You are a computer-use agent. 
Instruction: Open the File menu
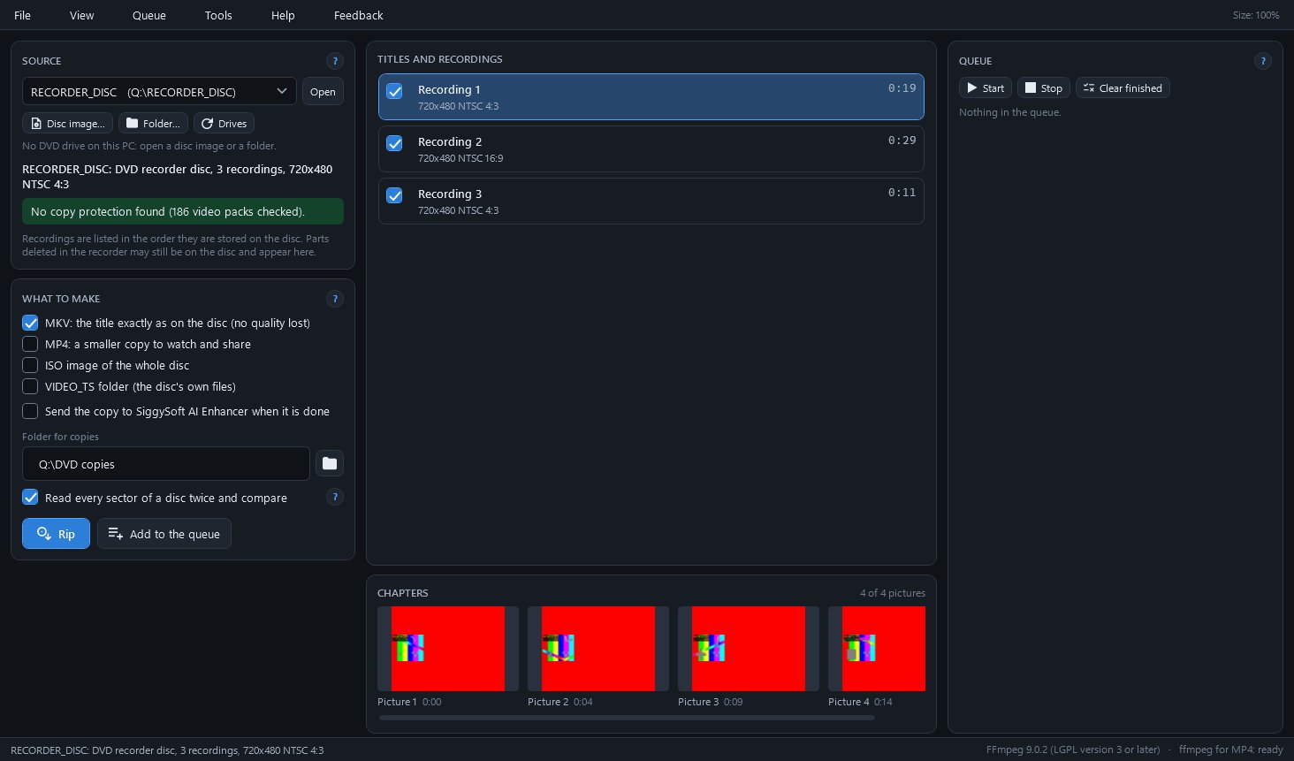coord(22,15)
